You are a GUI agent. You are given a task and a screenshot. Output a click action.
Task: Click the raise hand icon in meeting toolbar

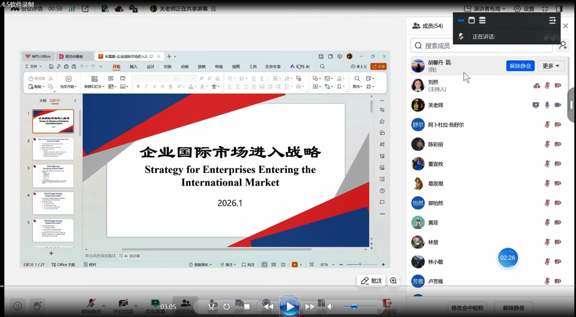point(37,306)
